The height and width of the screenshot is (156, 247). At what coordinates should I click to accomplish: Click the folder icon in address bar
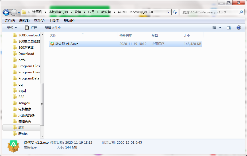click(x=24, y=12)
